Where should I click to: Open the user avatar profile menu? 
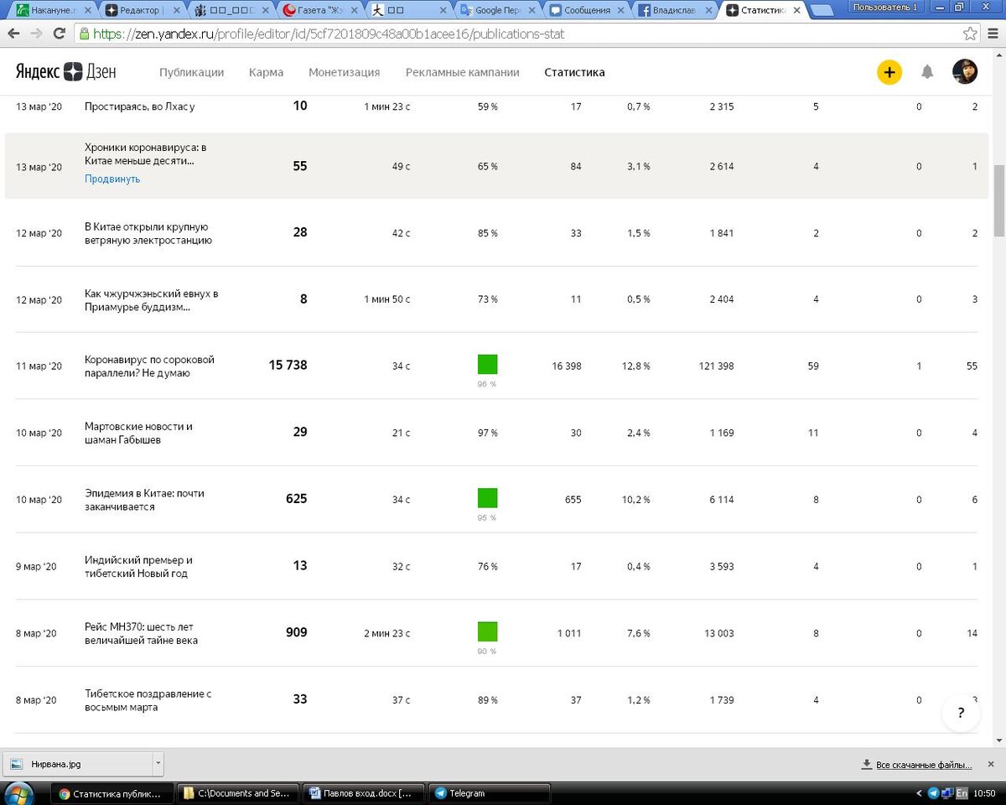tap(965, 72)
